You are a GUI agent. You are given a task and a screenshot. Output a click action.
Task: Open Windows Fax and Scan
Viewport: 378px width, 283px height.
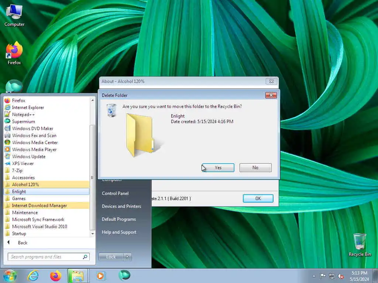coord(47,136)
